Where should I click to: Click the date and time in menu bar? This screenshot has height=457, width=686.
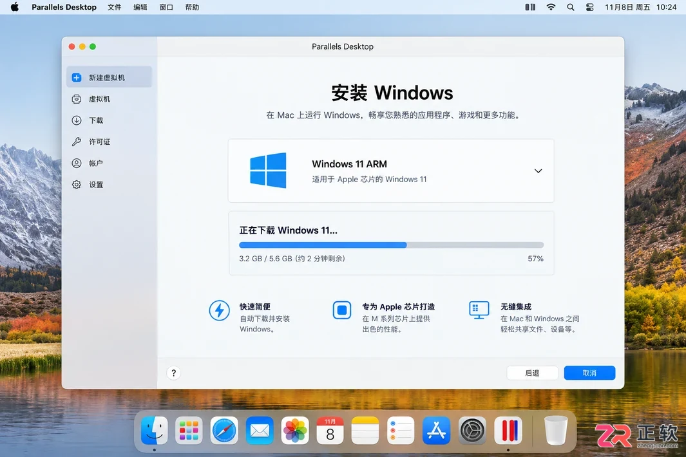pyautogui.click(x=640, y=7)
